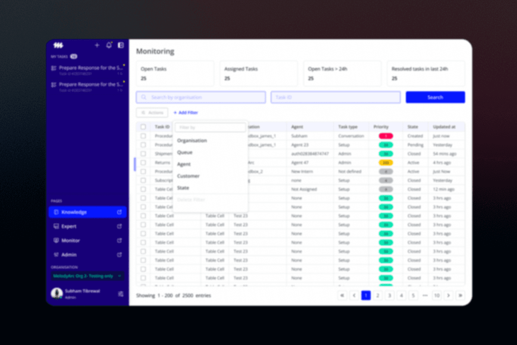Tick the select-all checkbox in table header
The image size is (517, 345).
(143, 127)
